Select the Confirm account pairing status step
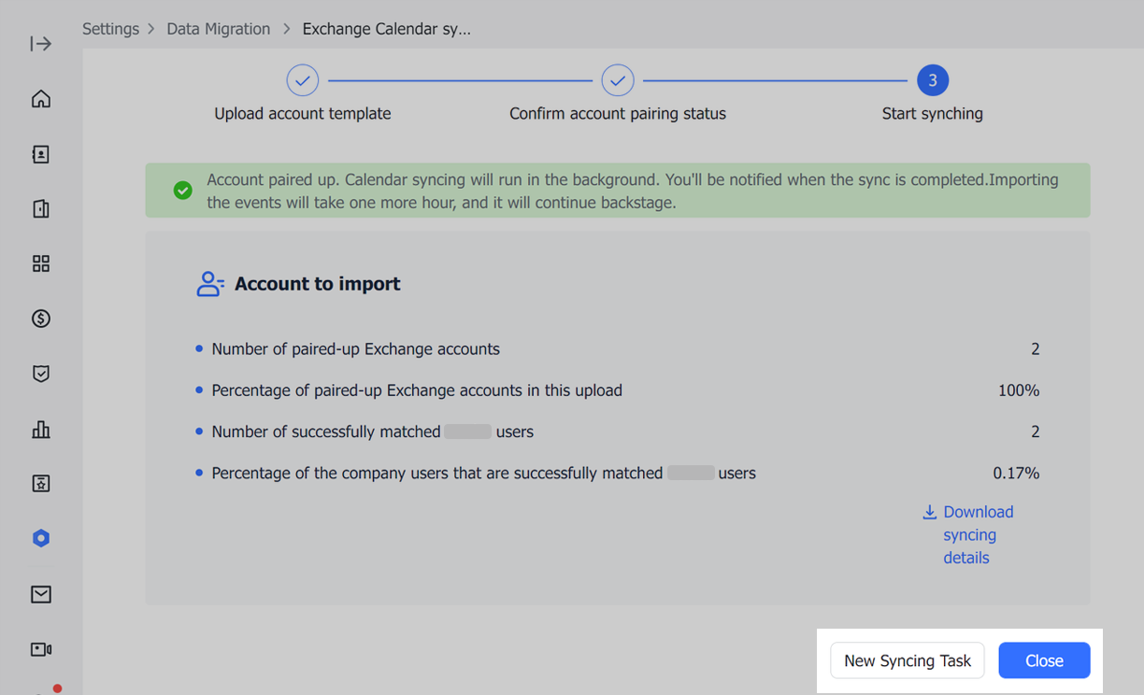 [618, 80]
